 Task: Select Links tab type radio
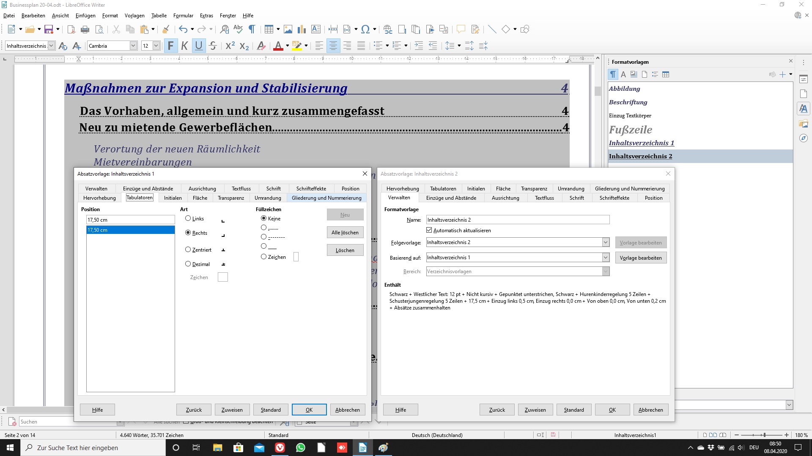click(x=188, y=218)
